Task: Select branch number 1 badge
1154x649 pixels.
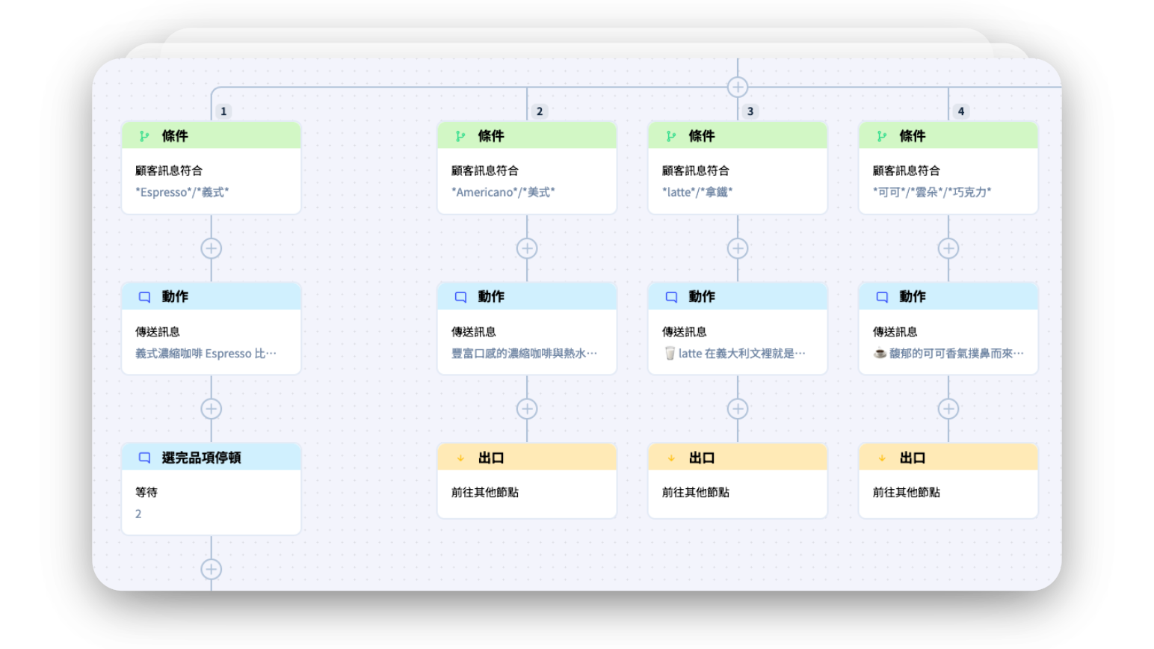Action: [223, 111]
